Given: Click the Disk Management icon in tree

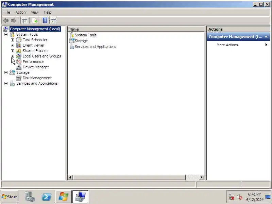Looking at the screenshot, I should point(19,78).
